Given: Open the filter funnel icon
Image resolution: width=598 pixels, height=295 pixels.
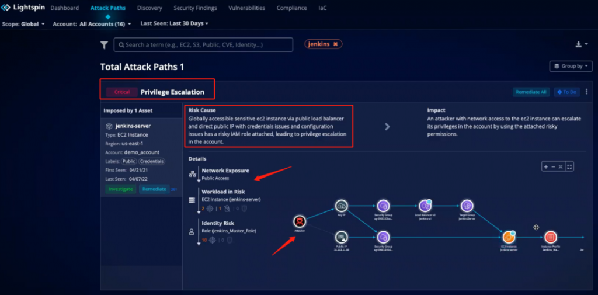Looking at the screenshot, I should click(x=104, y=46).
